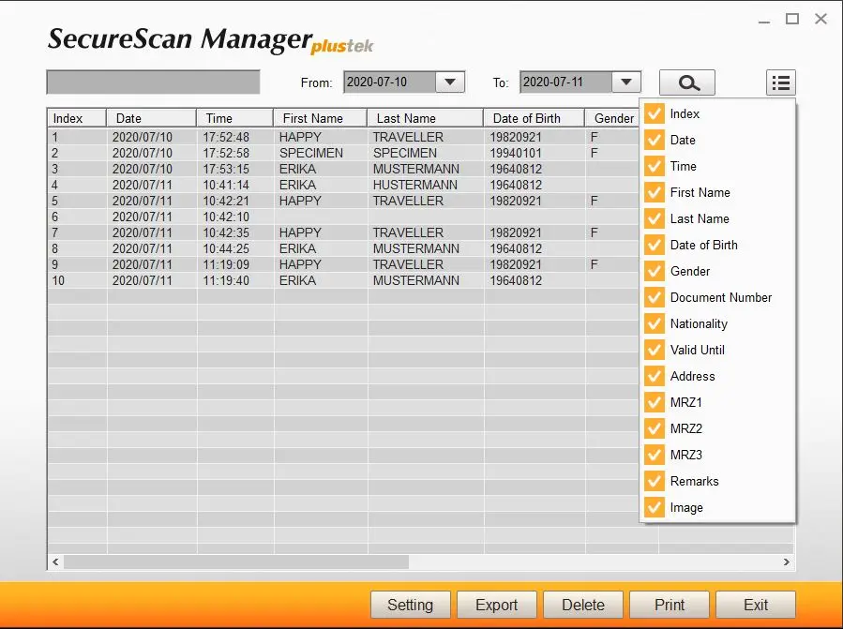This screenshot has width=843, height=629.
Task: Select time cell 10:42:35
Action: pyautogui.click(x=235, y=232)
